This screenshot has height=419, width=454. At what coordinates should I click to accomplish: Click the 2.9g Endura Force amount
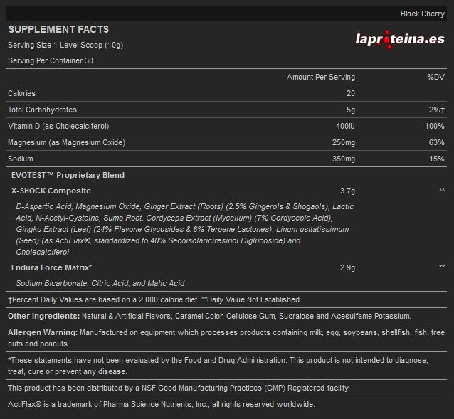[347, 267]
